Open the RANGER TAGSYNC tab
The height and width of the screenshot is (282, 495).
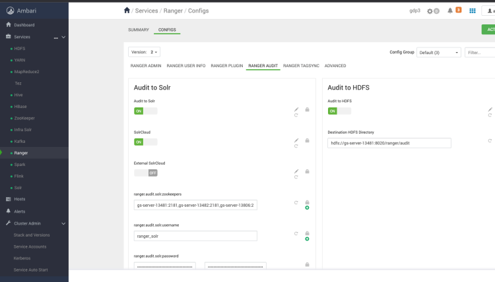pos(301,65)
